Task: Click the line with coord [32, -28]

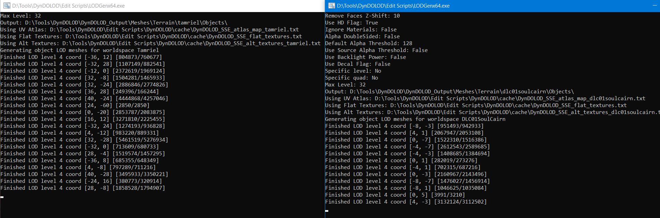Action: tap(84, 140)
